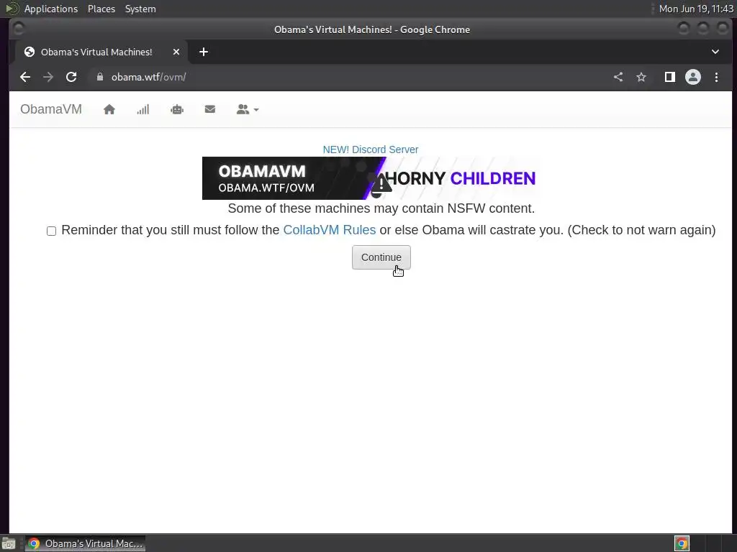Click the ObamaVM banner image
The width and height of the screenshot is (737, 552).
pyautogui.click(x=371, y=178)
